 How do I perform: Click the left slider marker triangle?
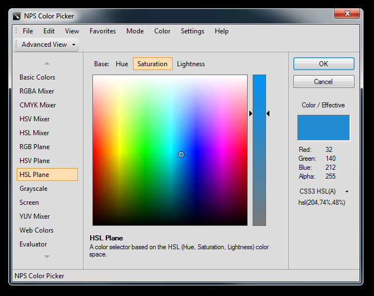(x=250, y=114)
